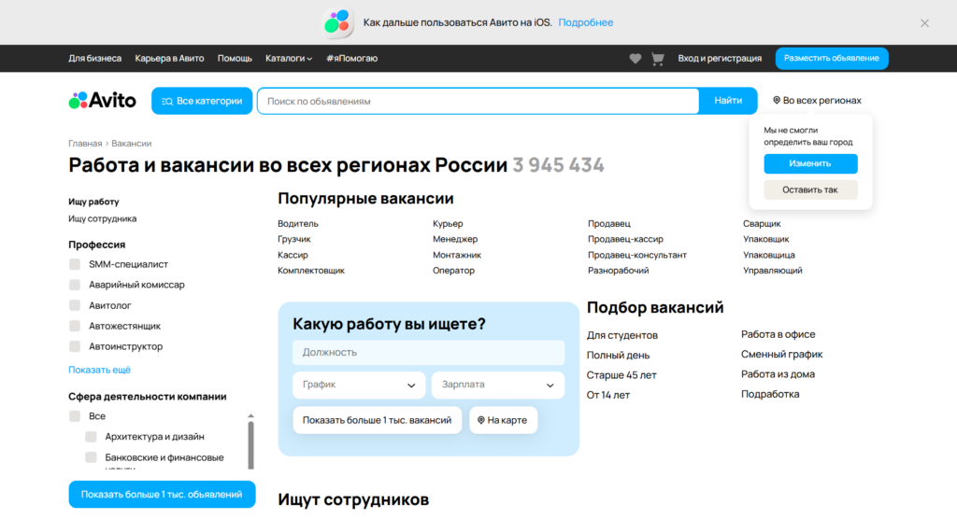Select Ищу сотрудника in sidebar
This screenshot has height=519, width=957.
[103, 218]
